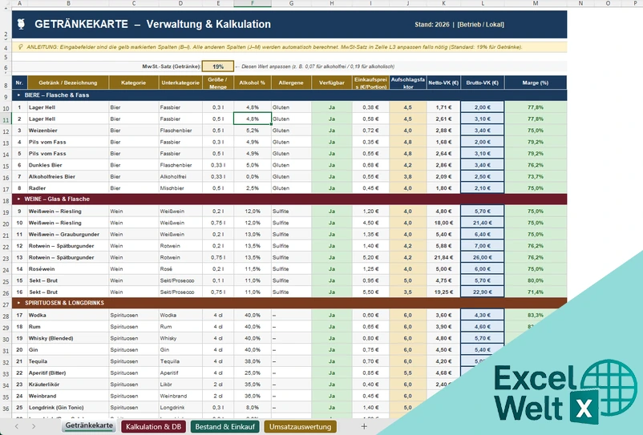Navigate to previous sheet with left arrow
The image size is (643, 435).
point(17,426)
